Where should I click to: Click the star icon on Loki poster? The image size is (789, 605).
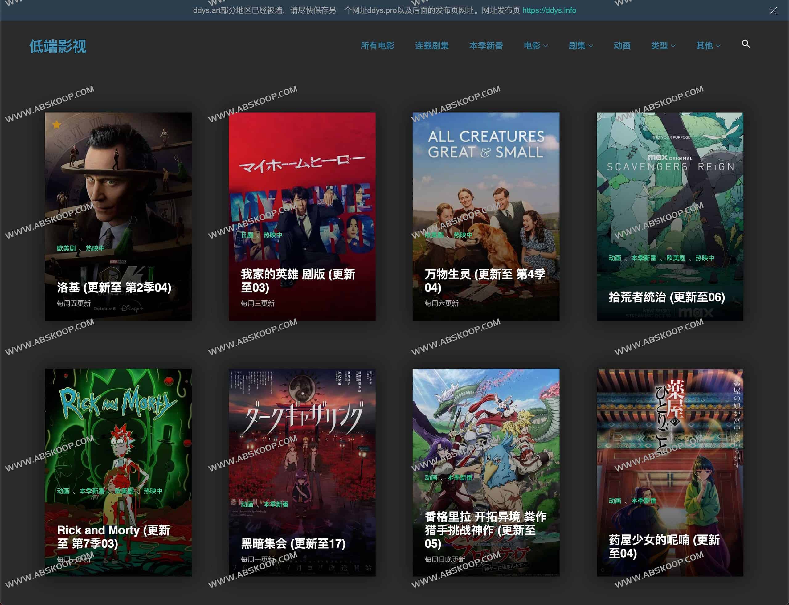point(56,125)
